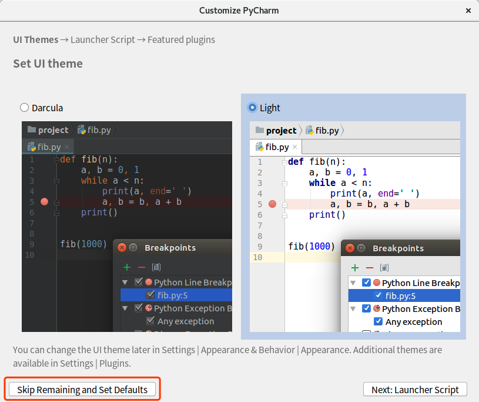Click the 'def fib(n):' line in Darcula preview
Viewport: 479px width, 402px height.
tap(89, 160)
